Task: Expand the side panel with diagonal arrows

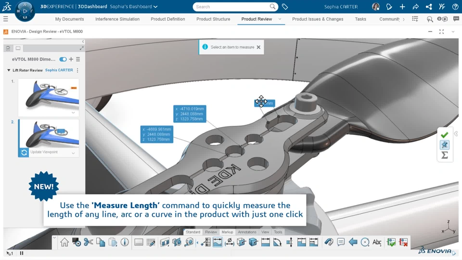Action: 82,48
